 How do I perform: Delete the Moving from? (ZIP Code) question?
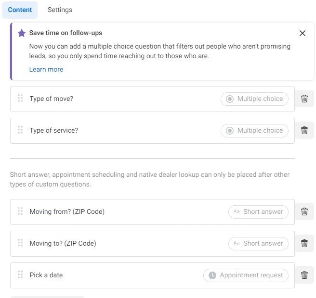pyautogui.click(x=304, y=211)
